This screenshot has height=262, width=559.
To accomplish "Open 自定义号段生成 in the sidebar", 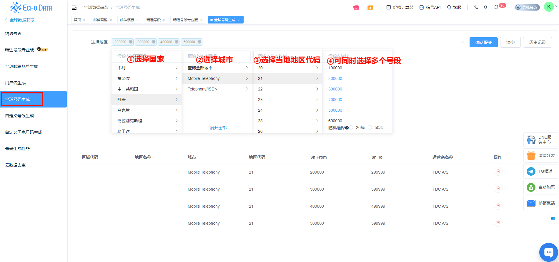I will coord(19,116).
